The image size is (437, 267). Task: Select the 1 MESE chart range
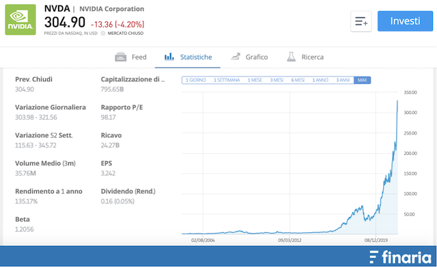[255, 81]
